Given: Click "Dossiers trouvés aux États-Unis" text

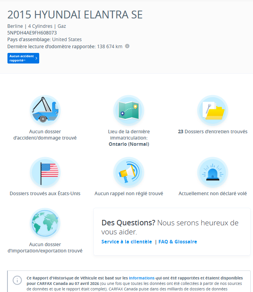Looking at the screenshot, I should pyautogui.click(x=45, y=194).
